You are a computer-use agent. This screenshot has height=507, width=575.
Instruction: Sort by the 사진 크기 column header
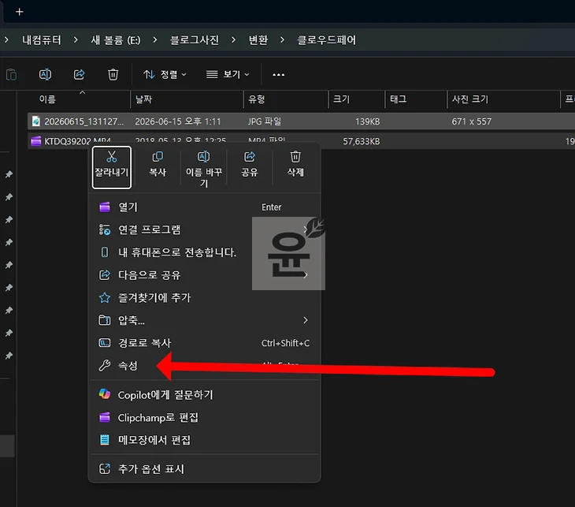point(504,99)
